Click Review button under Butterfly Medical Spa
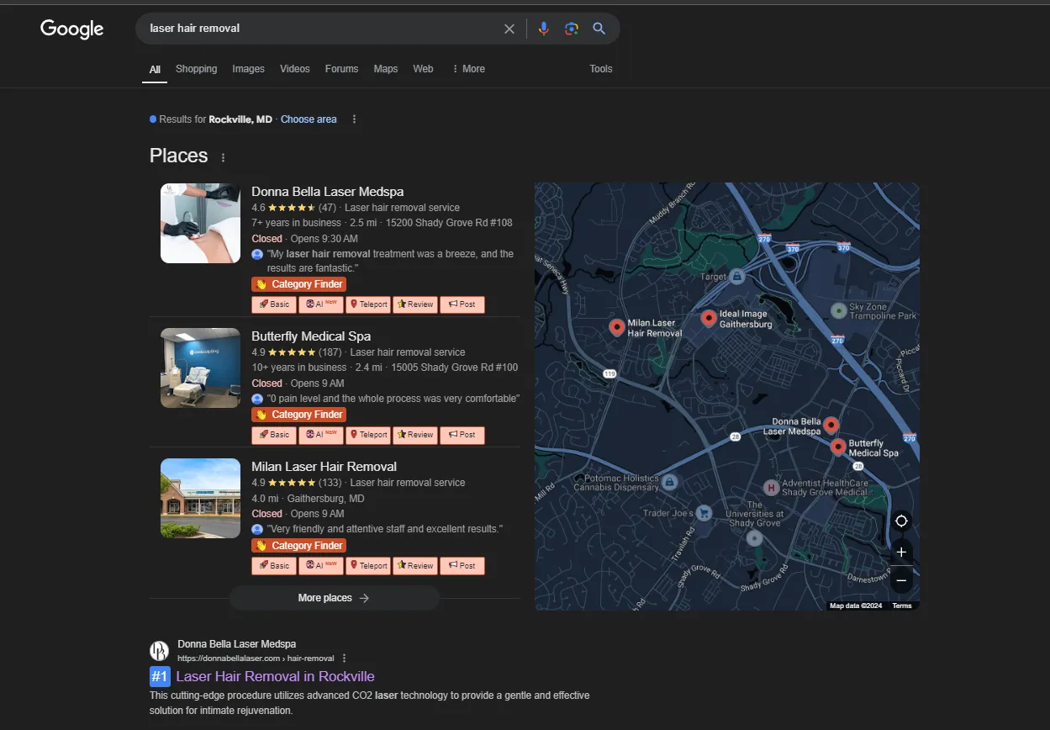The width and height of the screenshot is (1050, 730). [415, 435]
